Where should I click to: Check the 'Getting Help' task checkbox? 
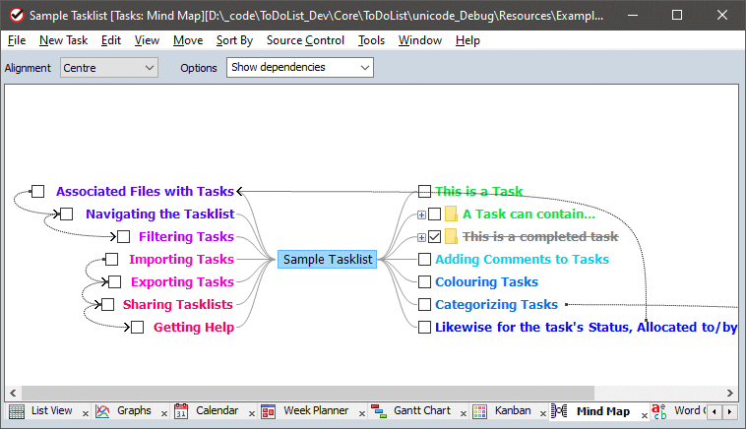(138, 328)
